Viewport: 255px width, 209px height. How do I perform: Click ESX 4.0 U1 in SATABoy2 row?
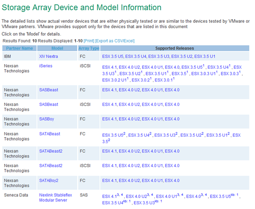coord(152,180)
